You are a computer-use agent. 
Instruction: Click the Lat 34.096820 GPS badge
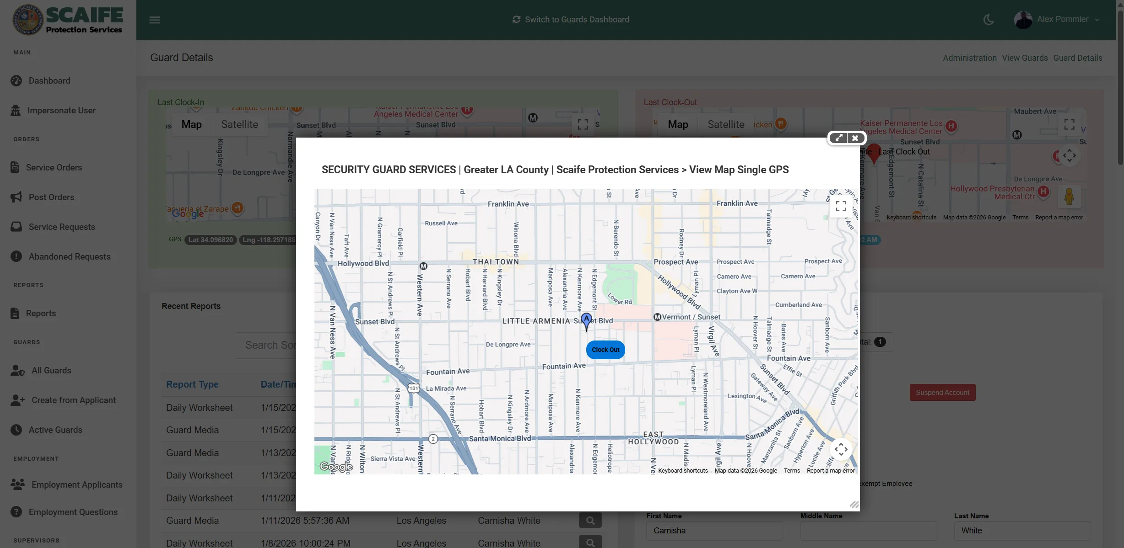coord(211,240)
